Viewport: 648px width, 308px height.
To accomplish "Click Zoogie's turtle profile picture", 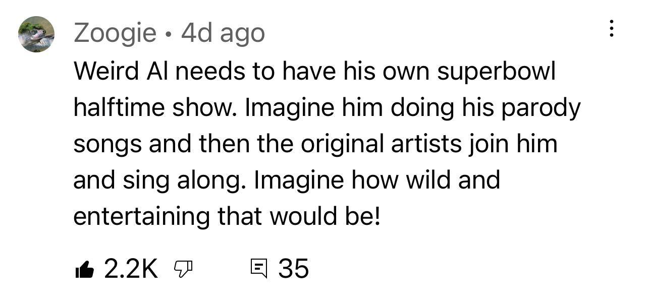I will pos(36,32).
